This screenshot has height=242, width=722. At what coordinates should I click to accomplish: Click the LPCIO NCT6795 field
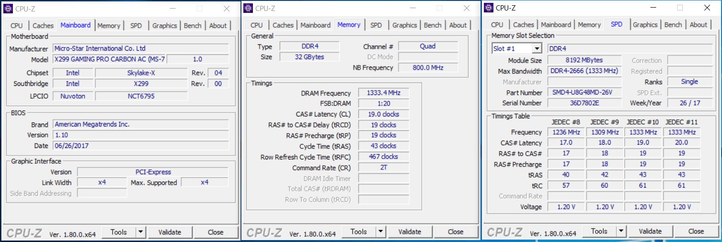point(141,96)
